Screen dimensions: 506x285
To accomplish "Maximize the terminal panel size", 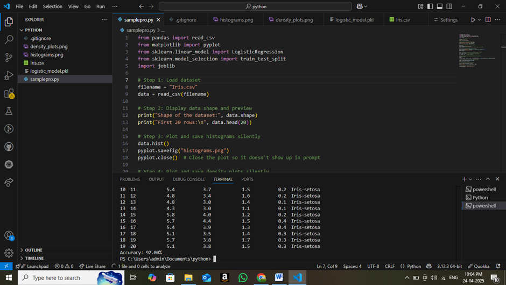I will point(488,179).
